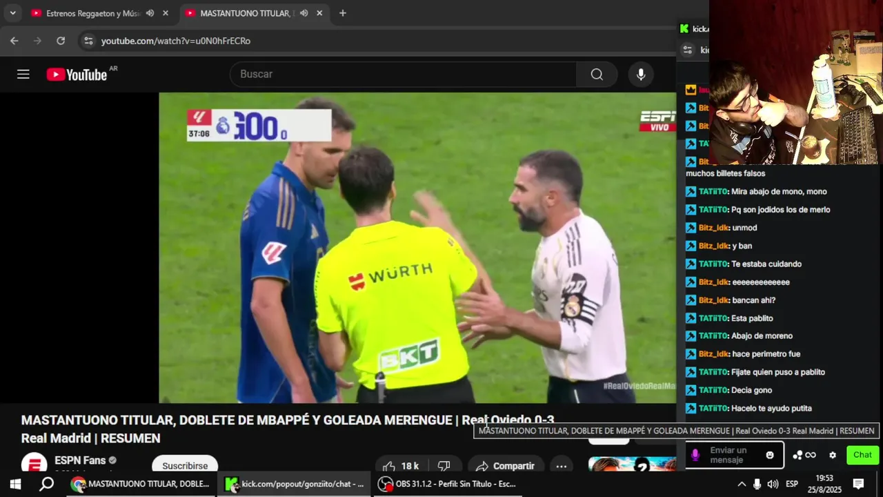Open the Windows Start menu

coord(15,484)
